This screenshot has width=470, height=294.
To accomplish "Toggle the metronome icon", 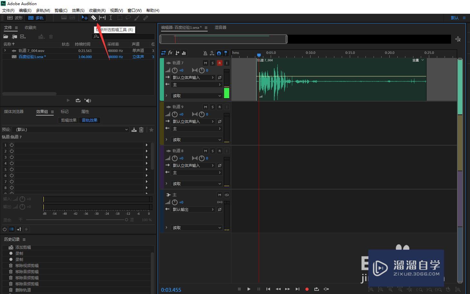I will click(205, 53).
